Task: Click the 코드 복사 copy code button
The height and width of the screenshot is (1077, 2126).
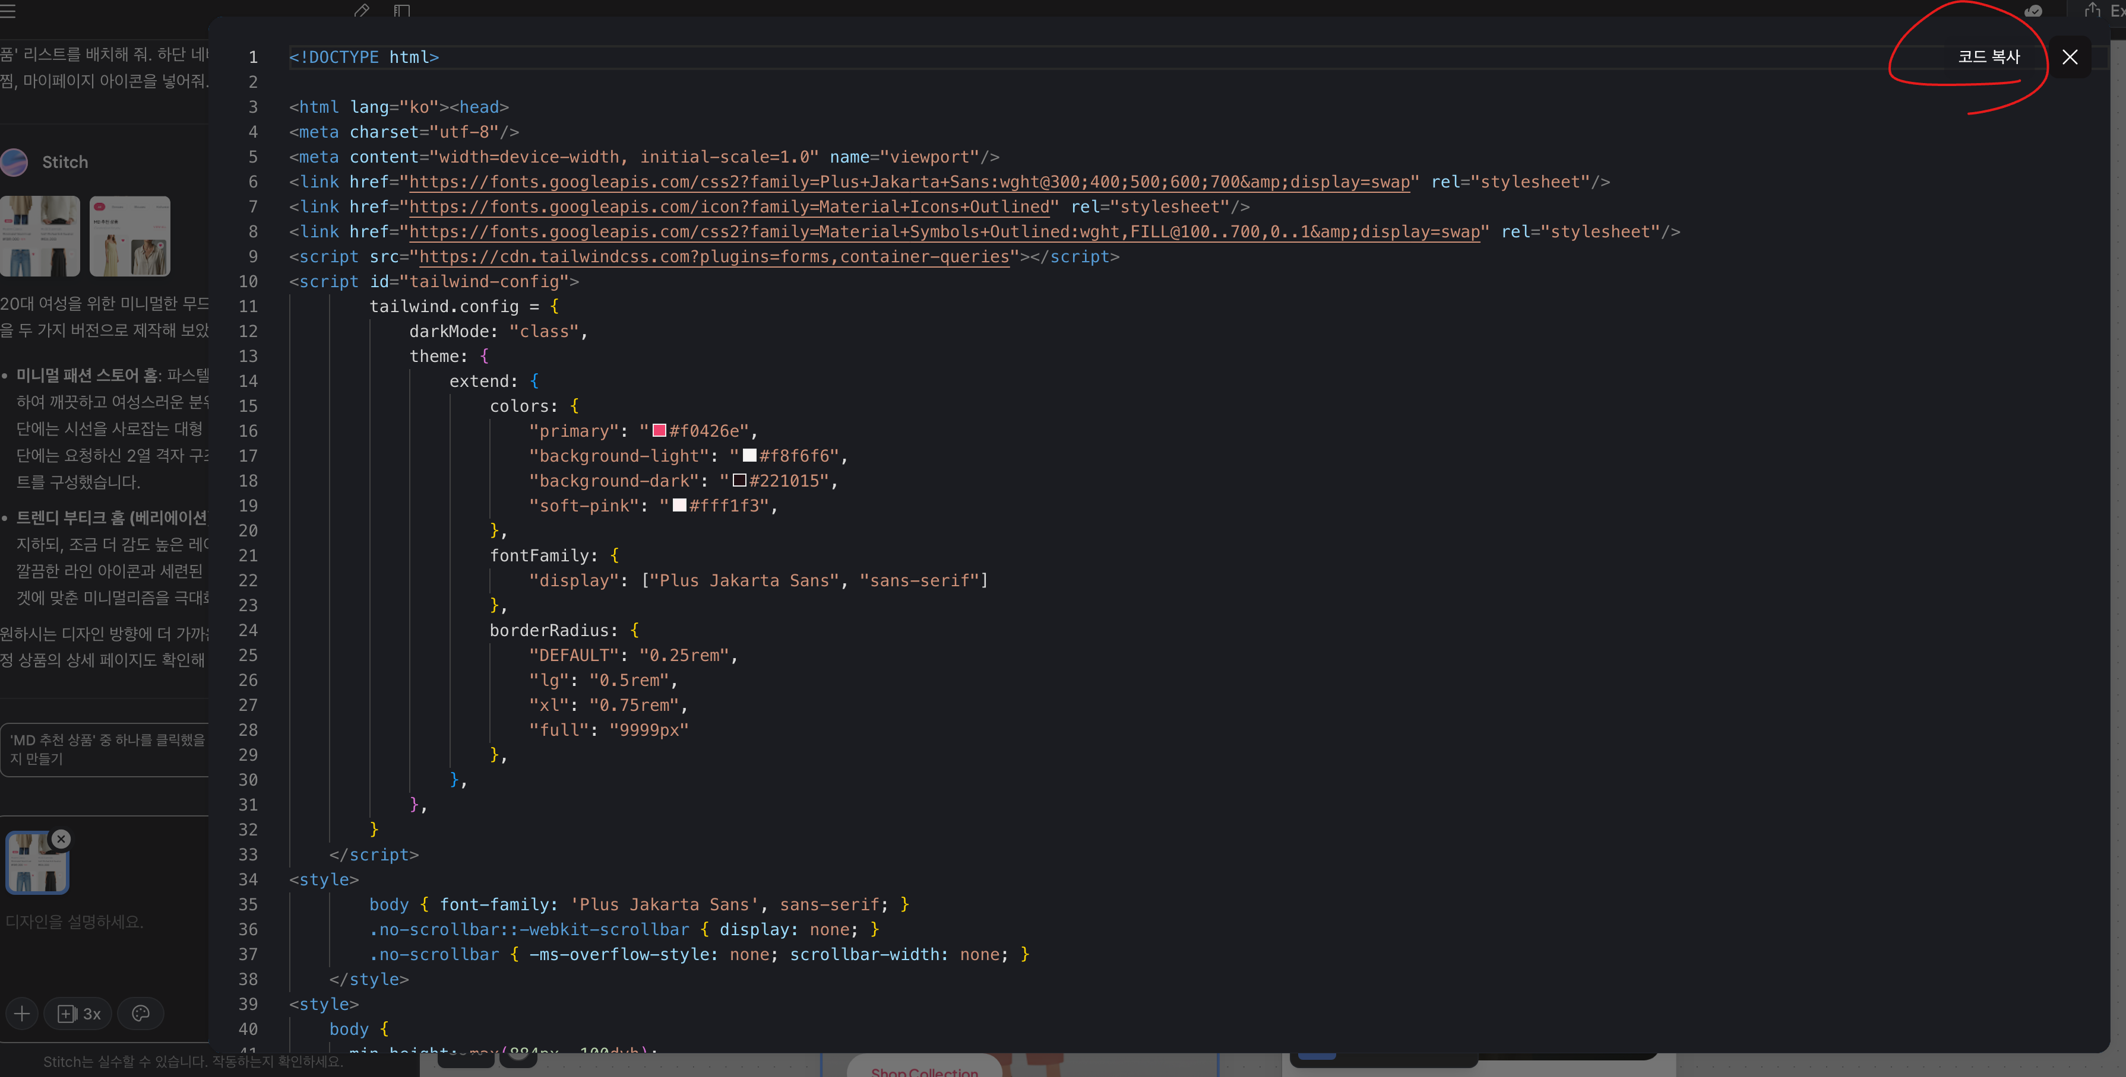Action: (1988, 57)
